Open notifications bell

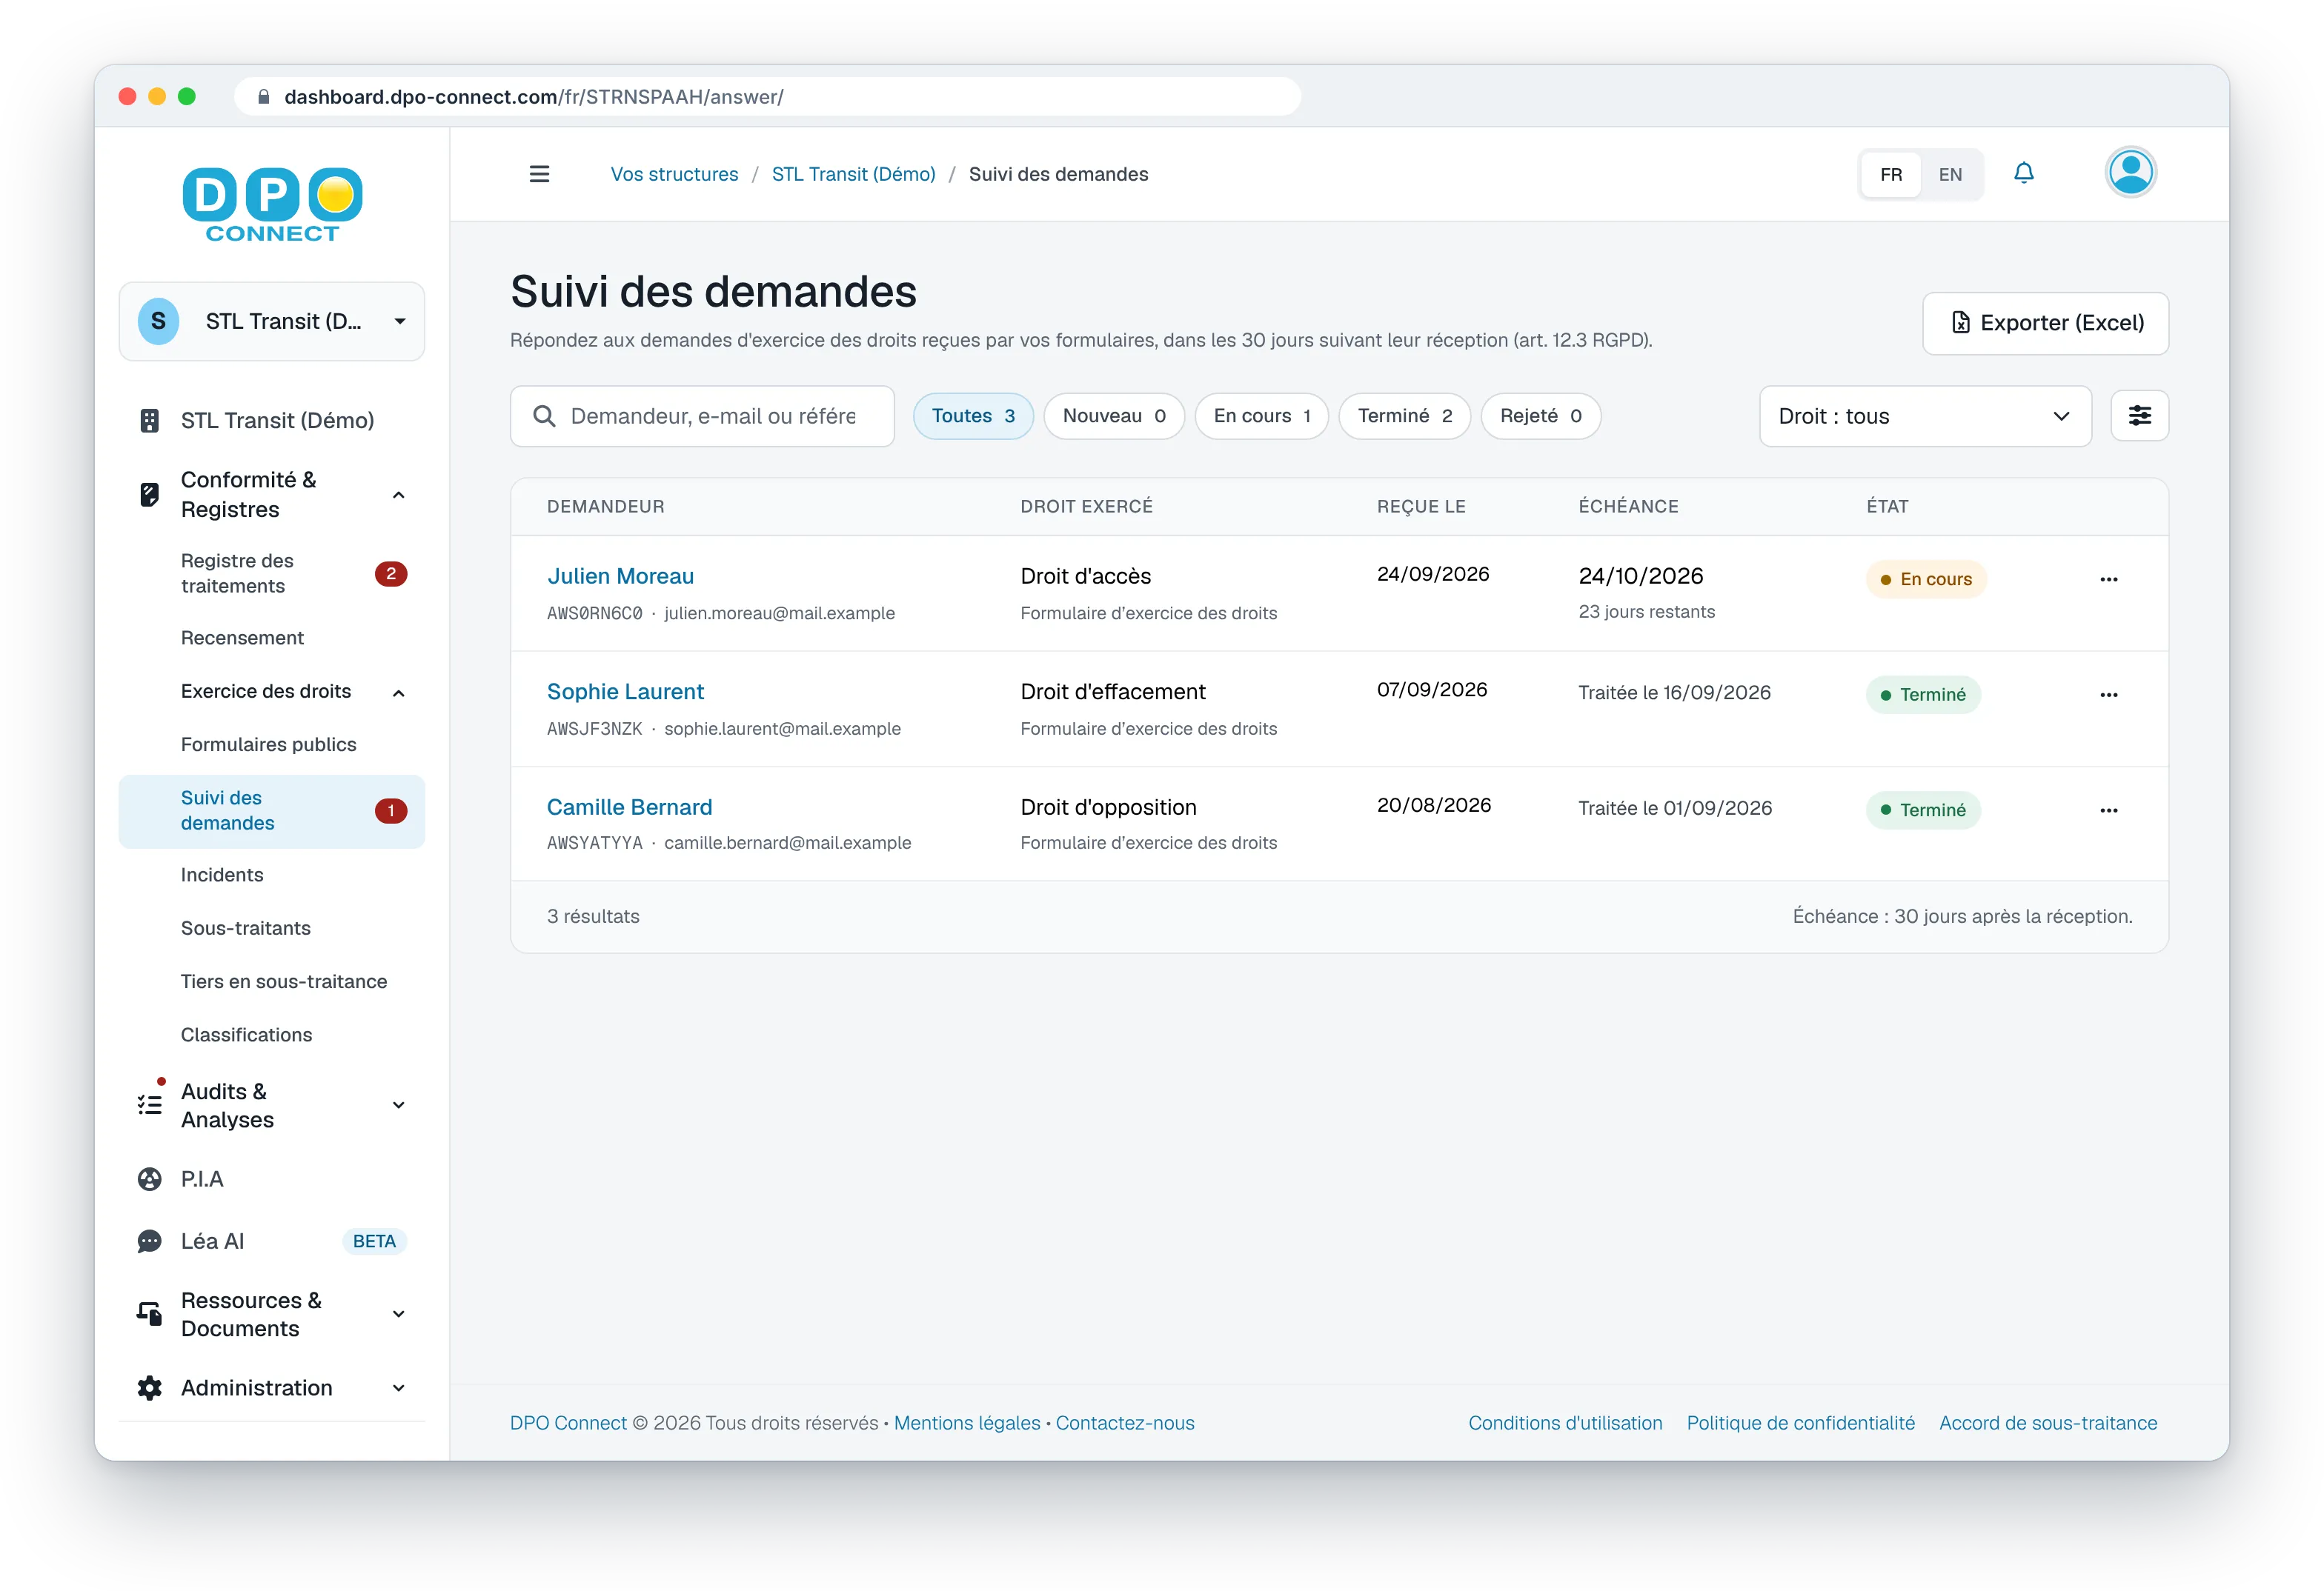click(2023, 173)
